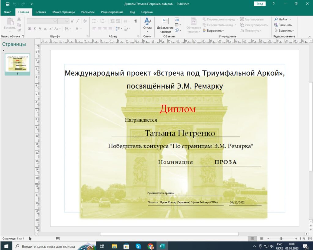Click the Save icon in the title bar
313x250 pixels.
(8, 4)
